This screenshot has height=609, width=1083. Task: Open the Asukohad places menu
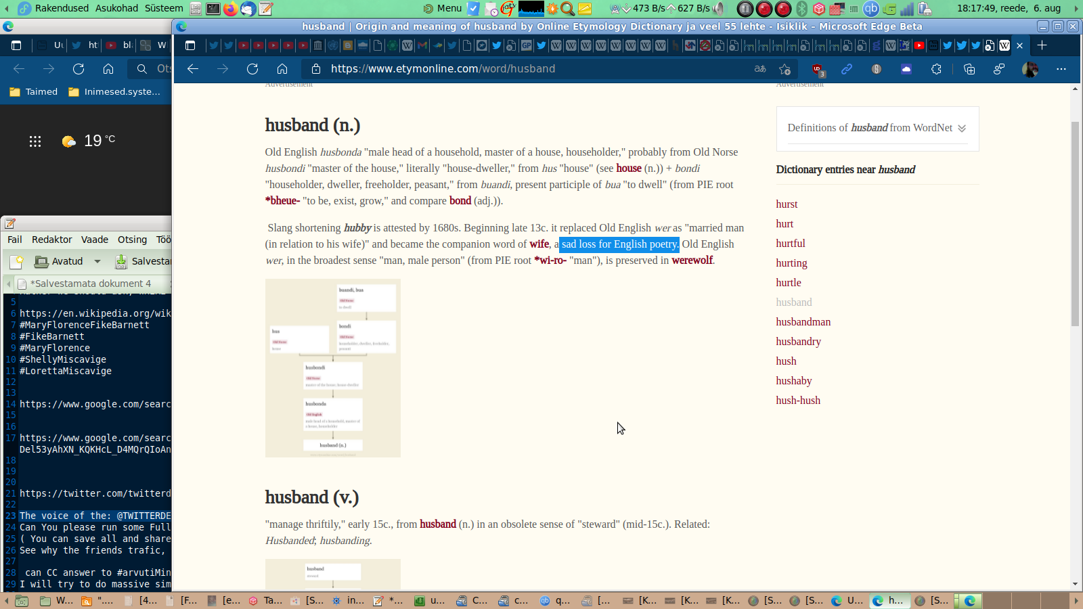(116, 8)
